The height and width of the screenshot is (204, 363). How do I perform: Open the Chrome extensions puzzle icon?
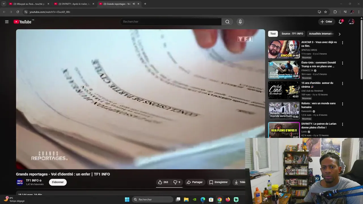335,12
